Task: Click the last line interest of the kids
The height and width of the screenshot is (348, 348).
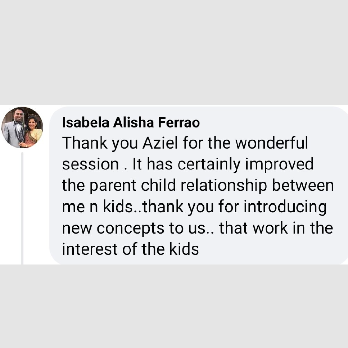Action: [130, 249]
